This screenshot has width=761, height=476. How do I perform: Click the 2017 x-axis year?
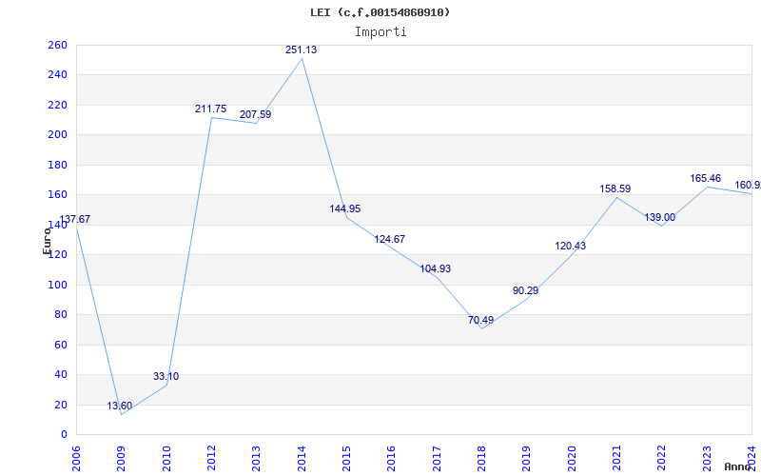click(437, 458)
